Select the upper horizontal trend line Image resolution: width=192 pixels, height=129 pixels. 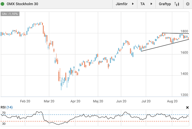[x=175, y=33]
